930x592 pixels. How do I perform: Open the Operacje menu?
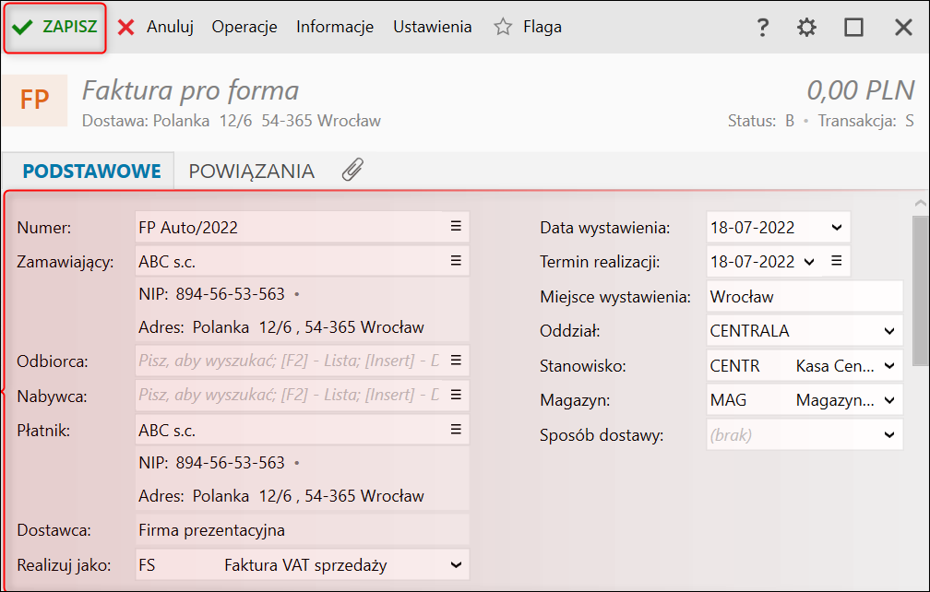(244, 27)
